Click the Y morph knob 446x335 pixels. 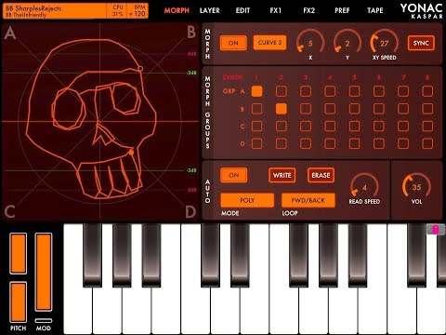click(x=348, y=42)
